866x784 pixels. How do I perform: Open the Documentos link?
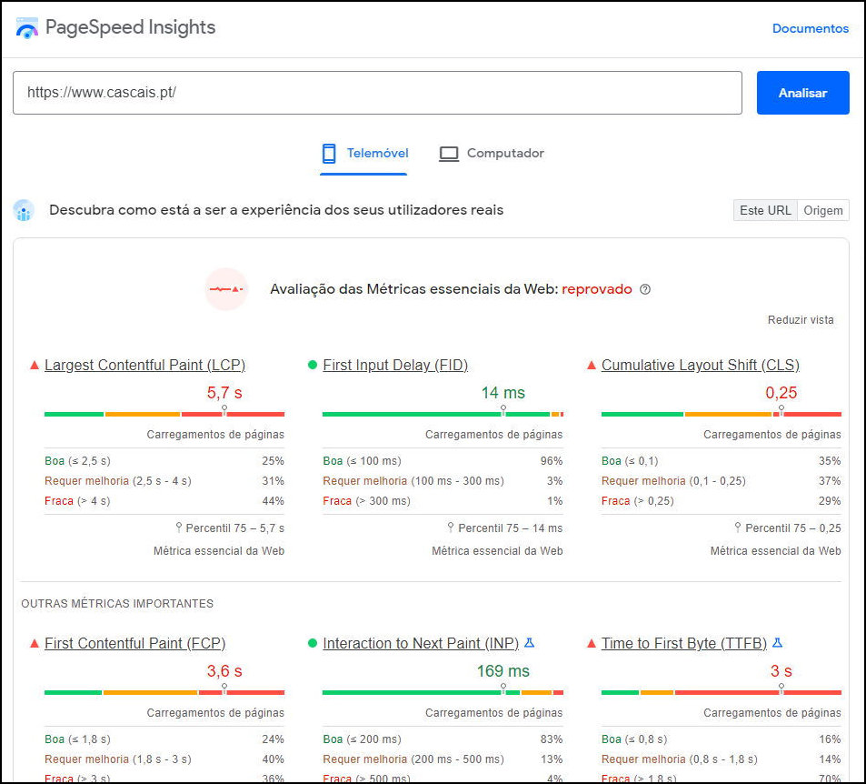pyautogui.click(x=811, y=28)
